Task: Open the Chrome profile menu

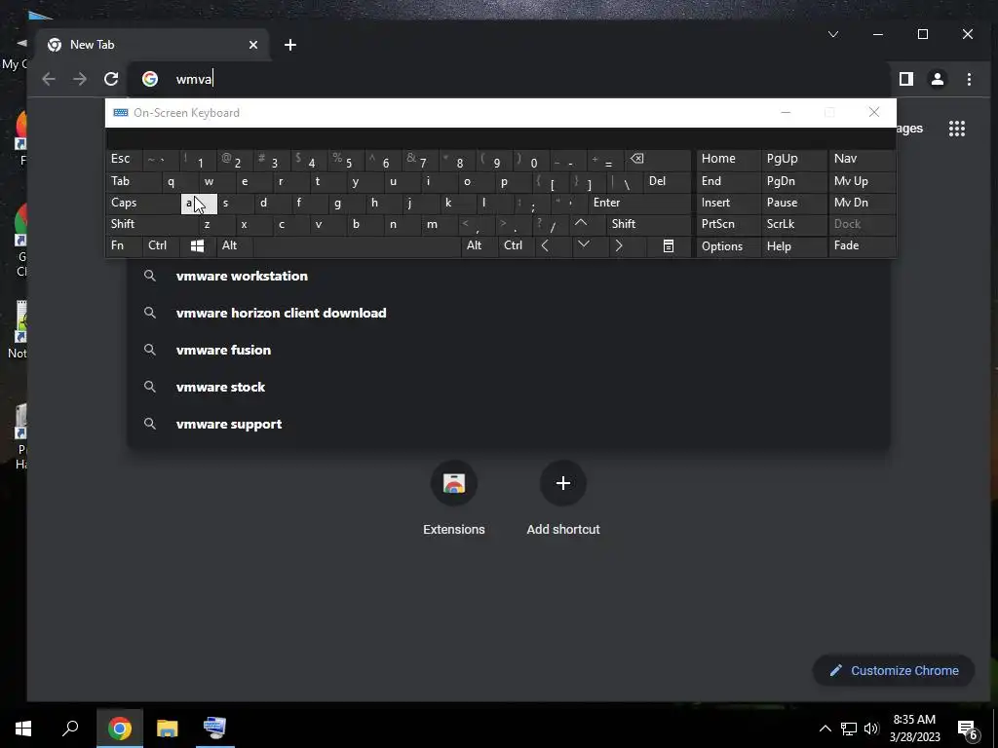Action: 937,79
